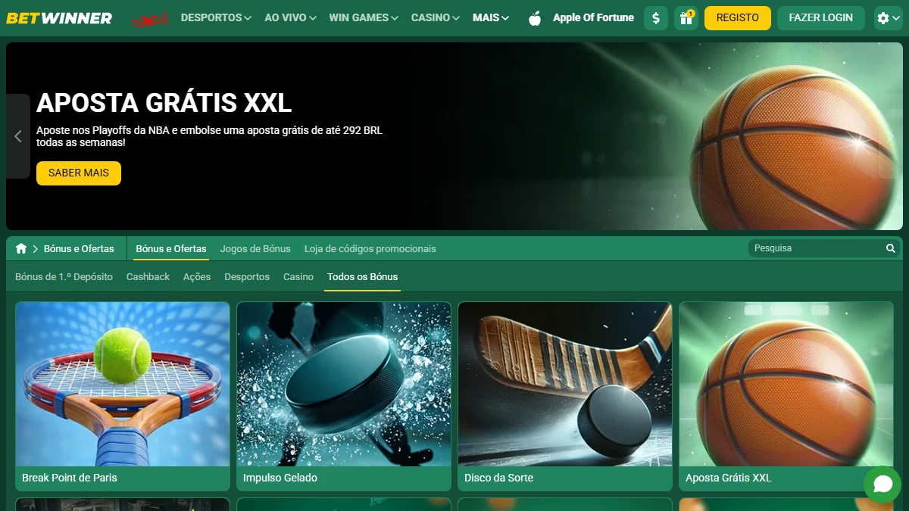Filter by Casino bonuses
This screenshot has height=511, width=909.
(x=298, y=277)
